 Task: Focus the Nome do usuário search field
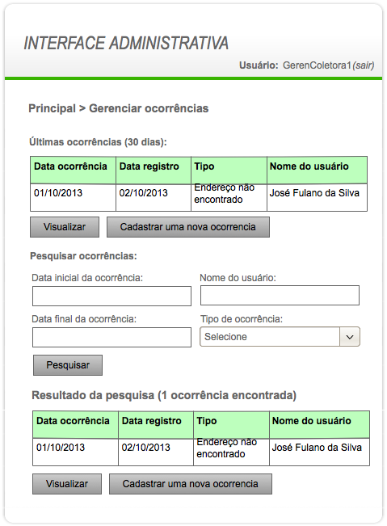click(x=280, y=295)
